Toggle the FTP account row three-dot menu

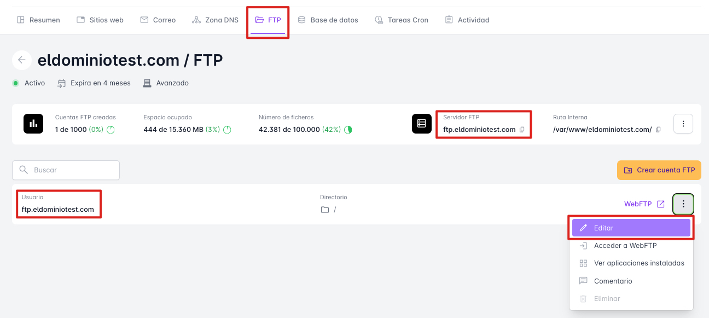683,204
